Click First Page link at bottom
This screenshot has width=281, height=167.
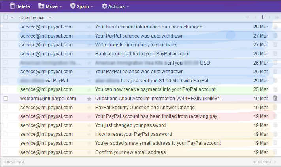15,162
